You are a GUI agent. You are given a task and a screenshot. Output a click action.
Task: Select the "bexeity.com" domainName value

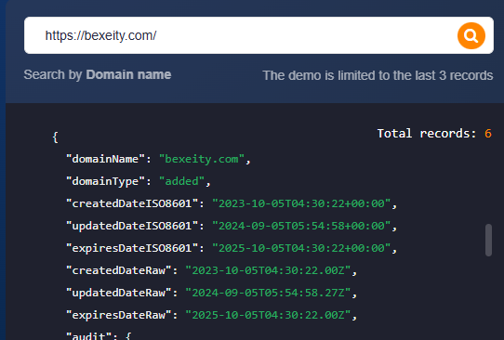click(202, 159)
